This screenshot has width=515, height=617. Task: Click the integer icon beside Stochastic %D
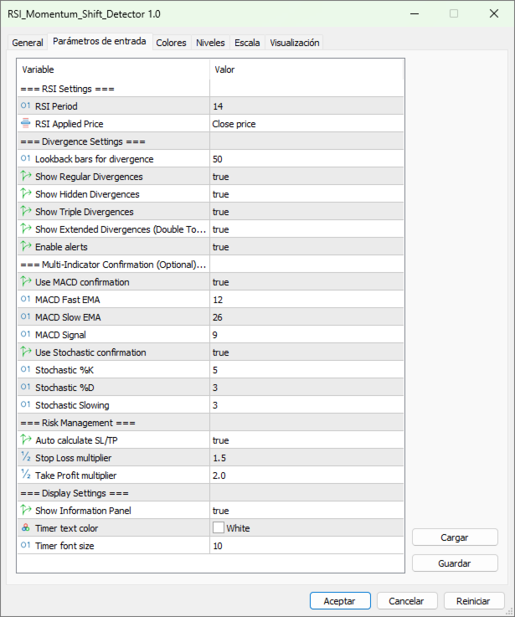tap(26, 388)
